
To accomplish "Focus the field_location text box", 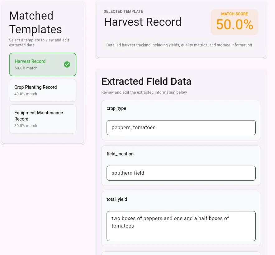I will 181,173.
